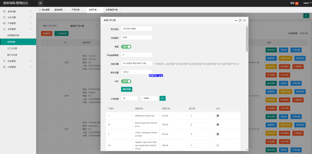Image resolution: width=312 pixels, height=154 pixels.
Task: Check the select-all checkbox in table header
Action: (45, 42)
